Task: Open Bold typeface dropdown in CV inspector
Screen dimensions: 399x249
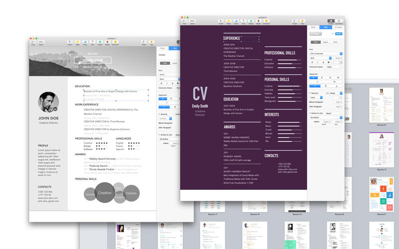Action: [x=321, y=58]
